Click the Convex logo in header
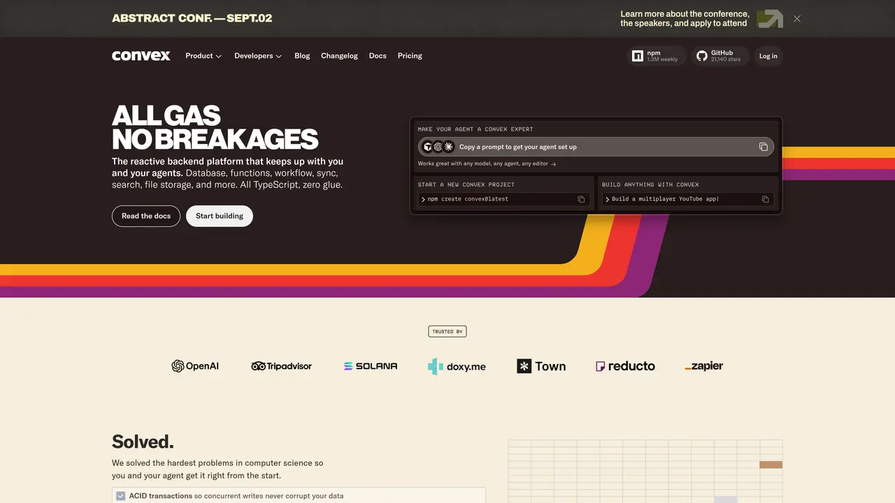895x503 pixels. pos(141,56)
